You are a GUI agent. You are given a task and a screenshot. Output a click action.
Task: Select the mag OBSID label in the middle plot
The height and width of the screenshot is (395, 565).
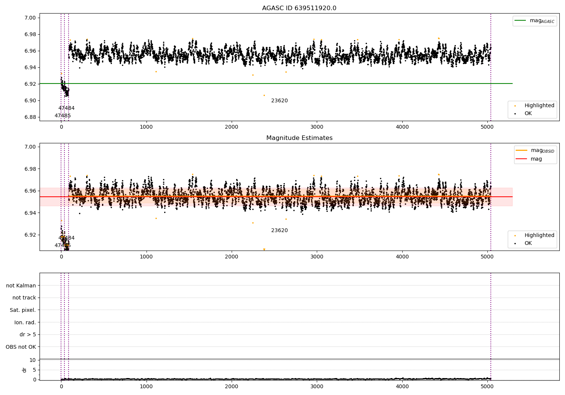[x=542, y=150]
